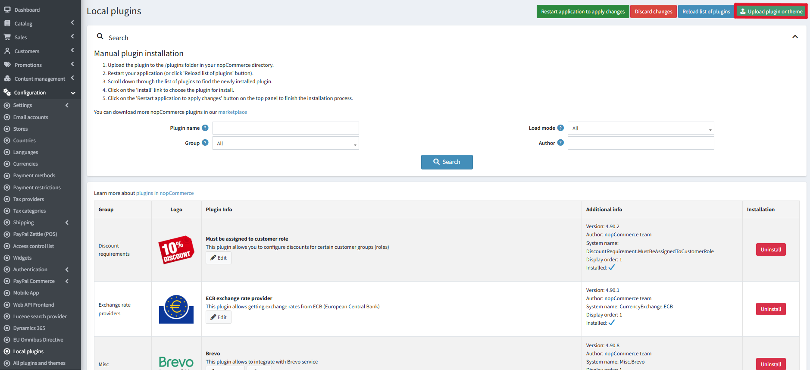Screen dimensions: 810x370
Task: Click the Stores sidebar bullet icon
Action: click(7, 129)
